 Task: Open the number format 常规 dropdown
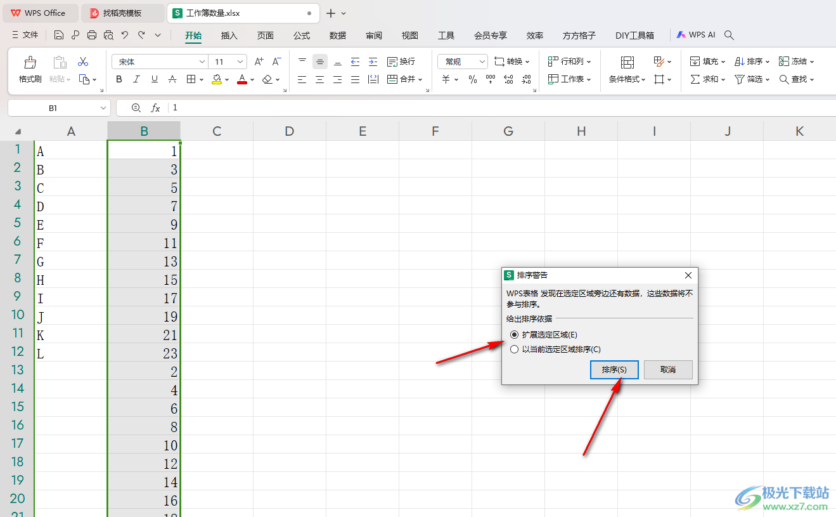pos(482,62)
